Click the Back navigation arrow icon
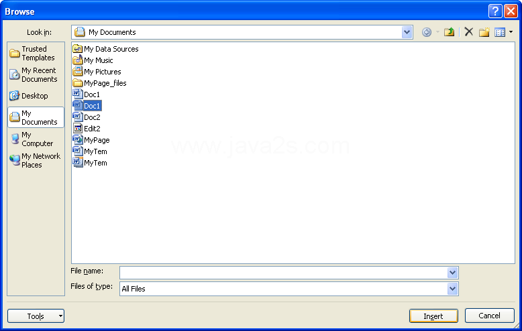This screenshot has width=522, height=331. (427, 32)
